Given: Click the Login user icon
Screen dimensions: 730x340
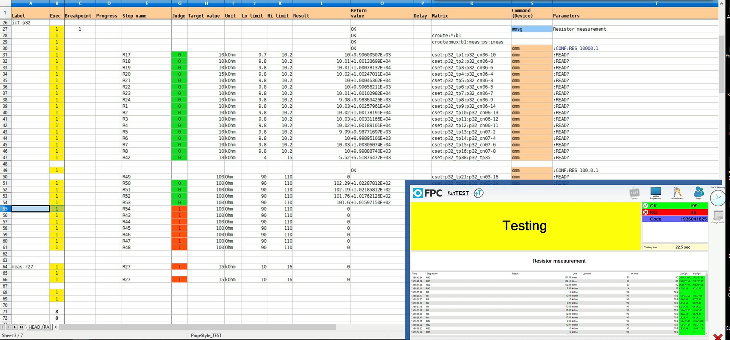Looking at the screenshot, I should click(699, 193).
